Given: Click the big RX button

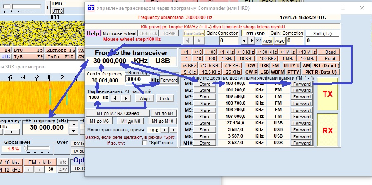Looking at the screenshot, I should click(327, 130).
